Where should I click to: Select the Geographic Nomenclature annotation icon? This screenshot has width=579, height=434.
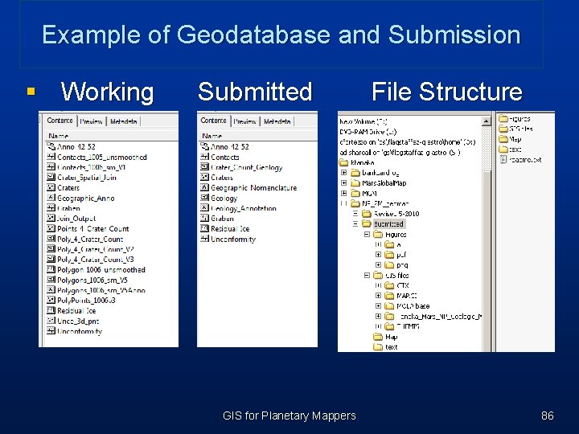[x=204, y=187]
